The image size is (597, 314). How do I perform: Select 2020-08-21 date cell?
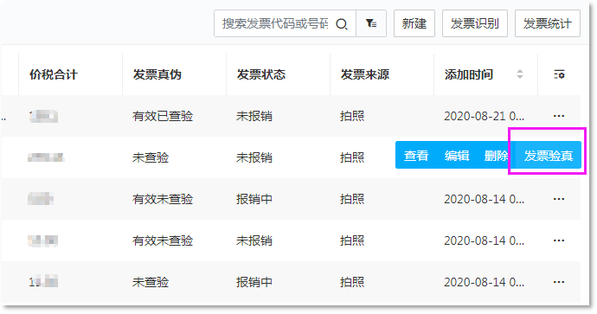[484, 116]
